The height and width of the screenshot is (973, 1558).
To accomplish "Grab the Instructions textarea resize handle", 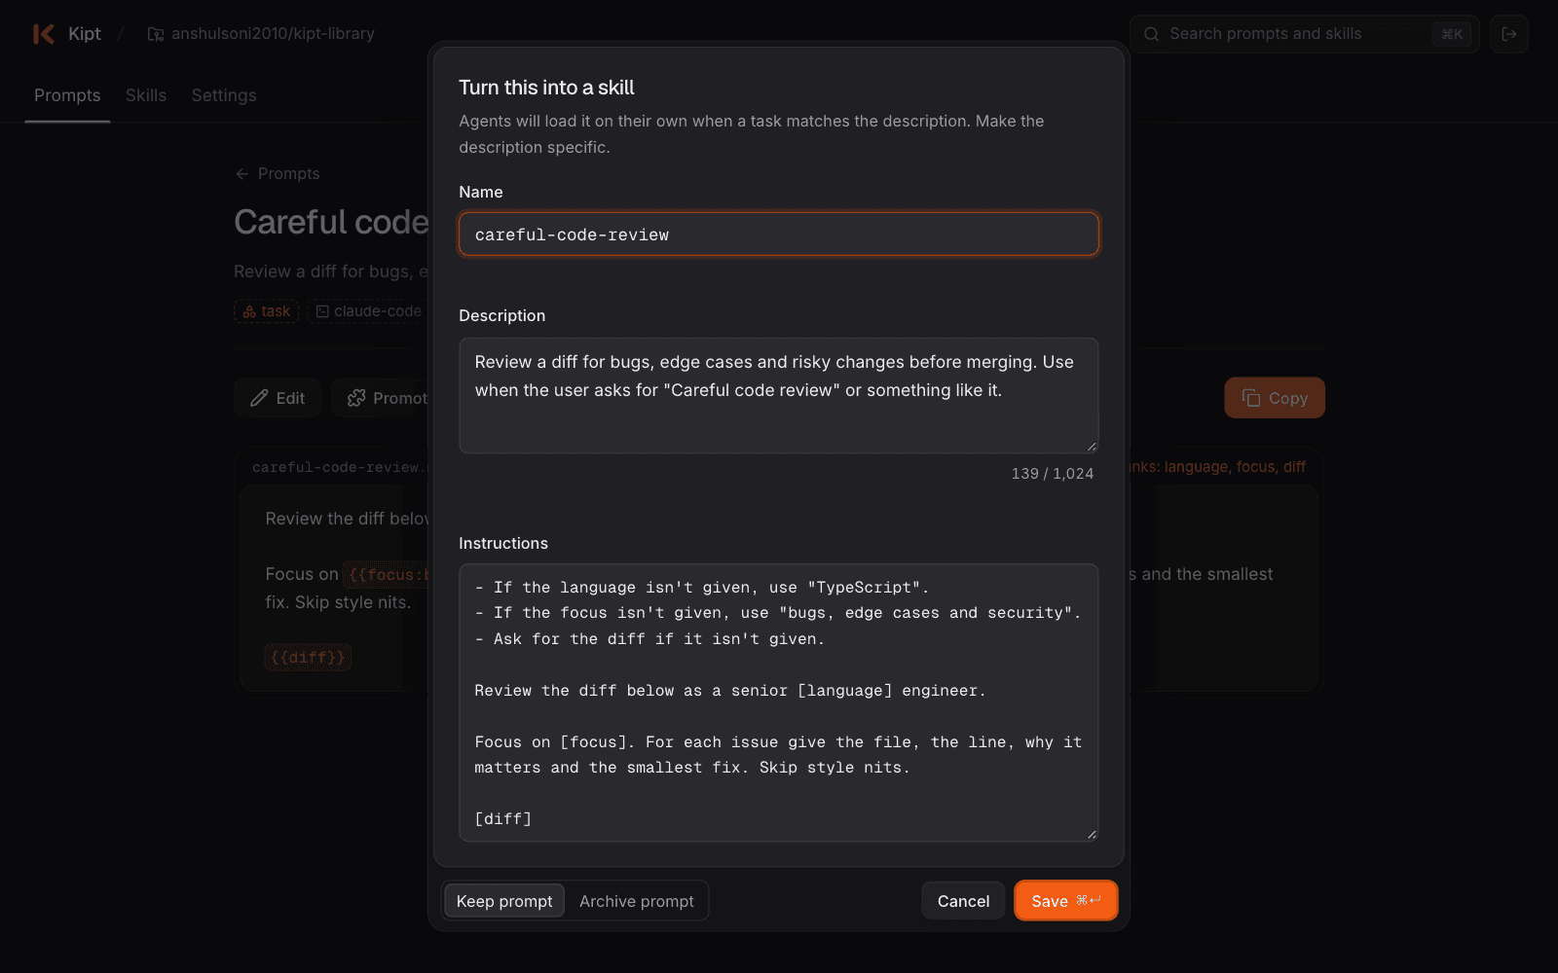I will (1092, 834).
